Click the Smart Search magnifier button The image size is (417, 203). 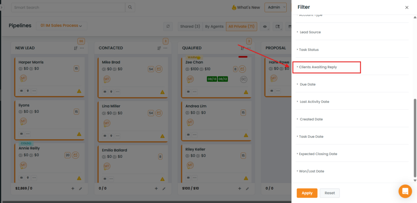point(130,7)
